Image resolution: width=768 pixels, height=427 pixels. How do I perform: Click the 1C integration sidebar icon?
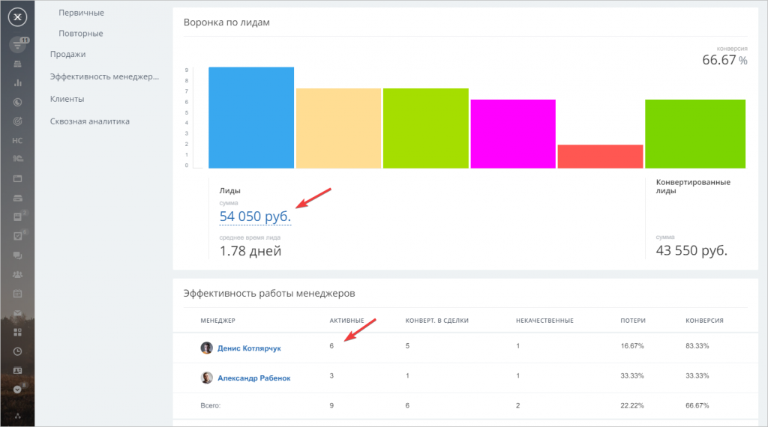[17, 159]
